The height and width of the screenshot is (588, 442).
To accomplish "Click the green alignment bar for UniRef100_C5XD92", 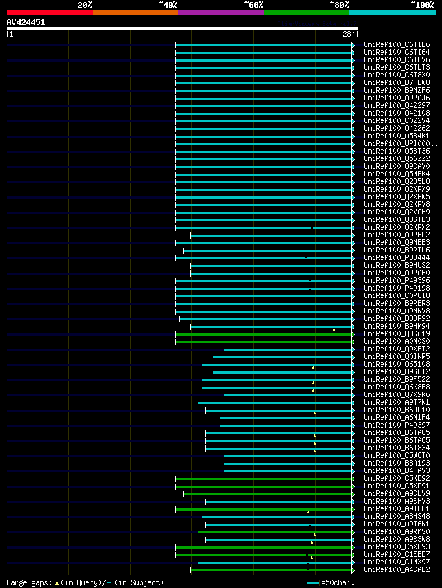I will pos(264,479).
